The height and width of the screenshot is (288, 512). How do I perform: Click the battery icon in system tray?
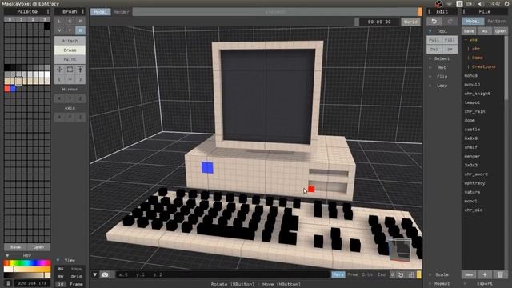click(470, 4)
